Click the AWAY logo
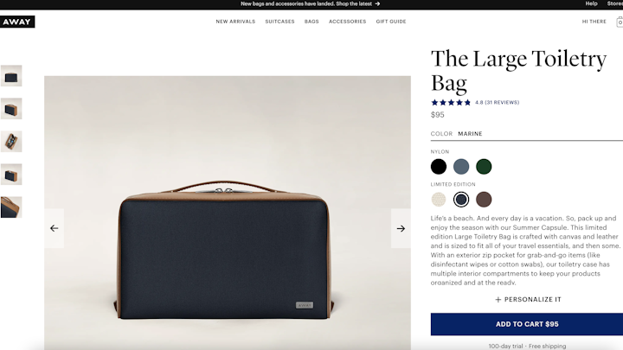623x350 pixels. click(17, 22)
